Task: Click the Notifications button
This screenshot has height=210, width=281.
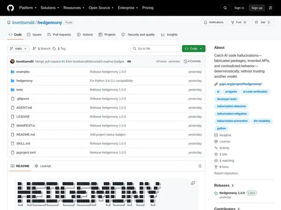Action: 214,22
